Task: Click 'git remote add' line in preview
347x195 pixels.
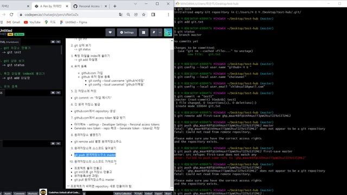Action: pos(98,141)
